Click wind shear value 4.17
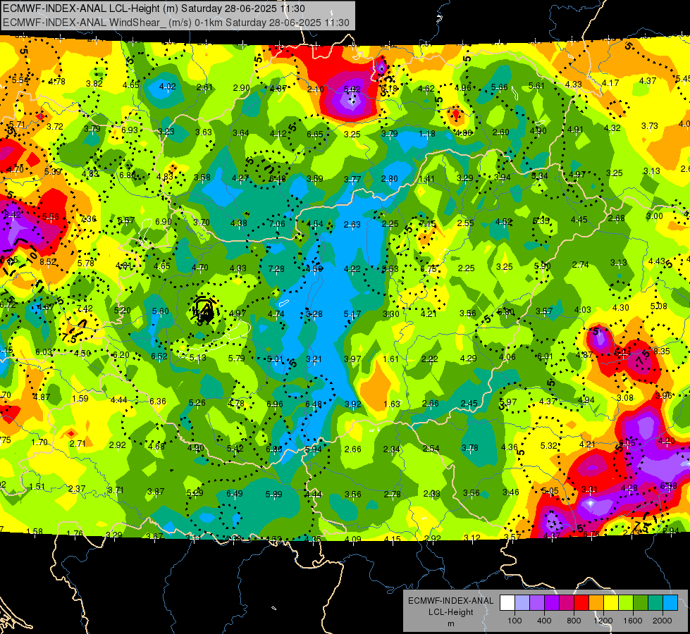690x634 pixels. [610, 82]
